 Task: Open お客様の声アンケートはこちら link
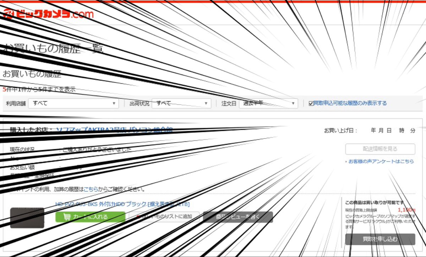coord(381,161)
